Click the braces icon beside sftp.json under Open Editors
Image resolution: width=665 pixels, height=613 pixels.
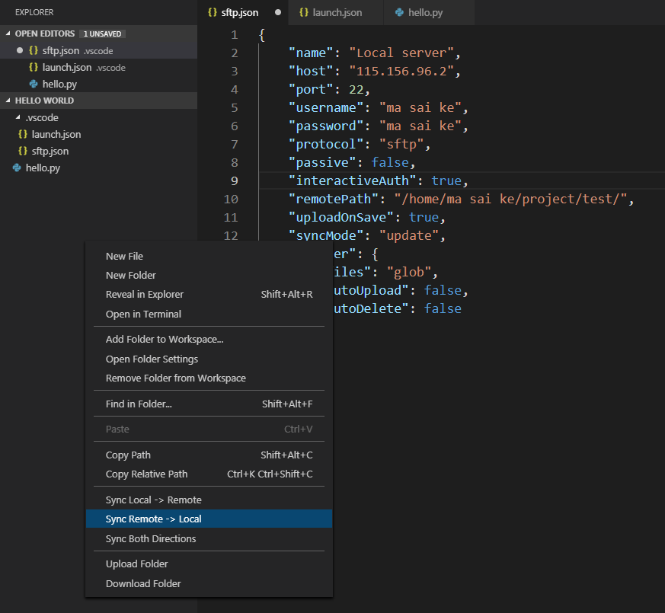click(x=32, y=50)
